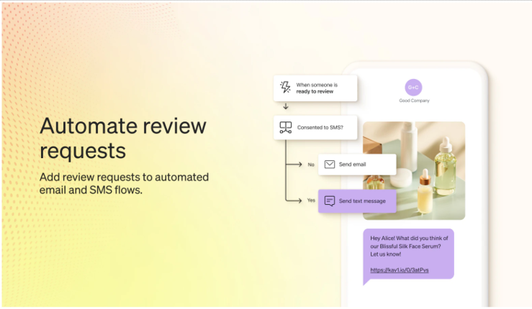Choose the "No" branch label
This screenshot has width=532, height=309.
311,165
